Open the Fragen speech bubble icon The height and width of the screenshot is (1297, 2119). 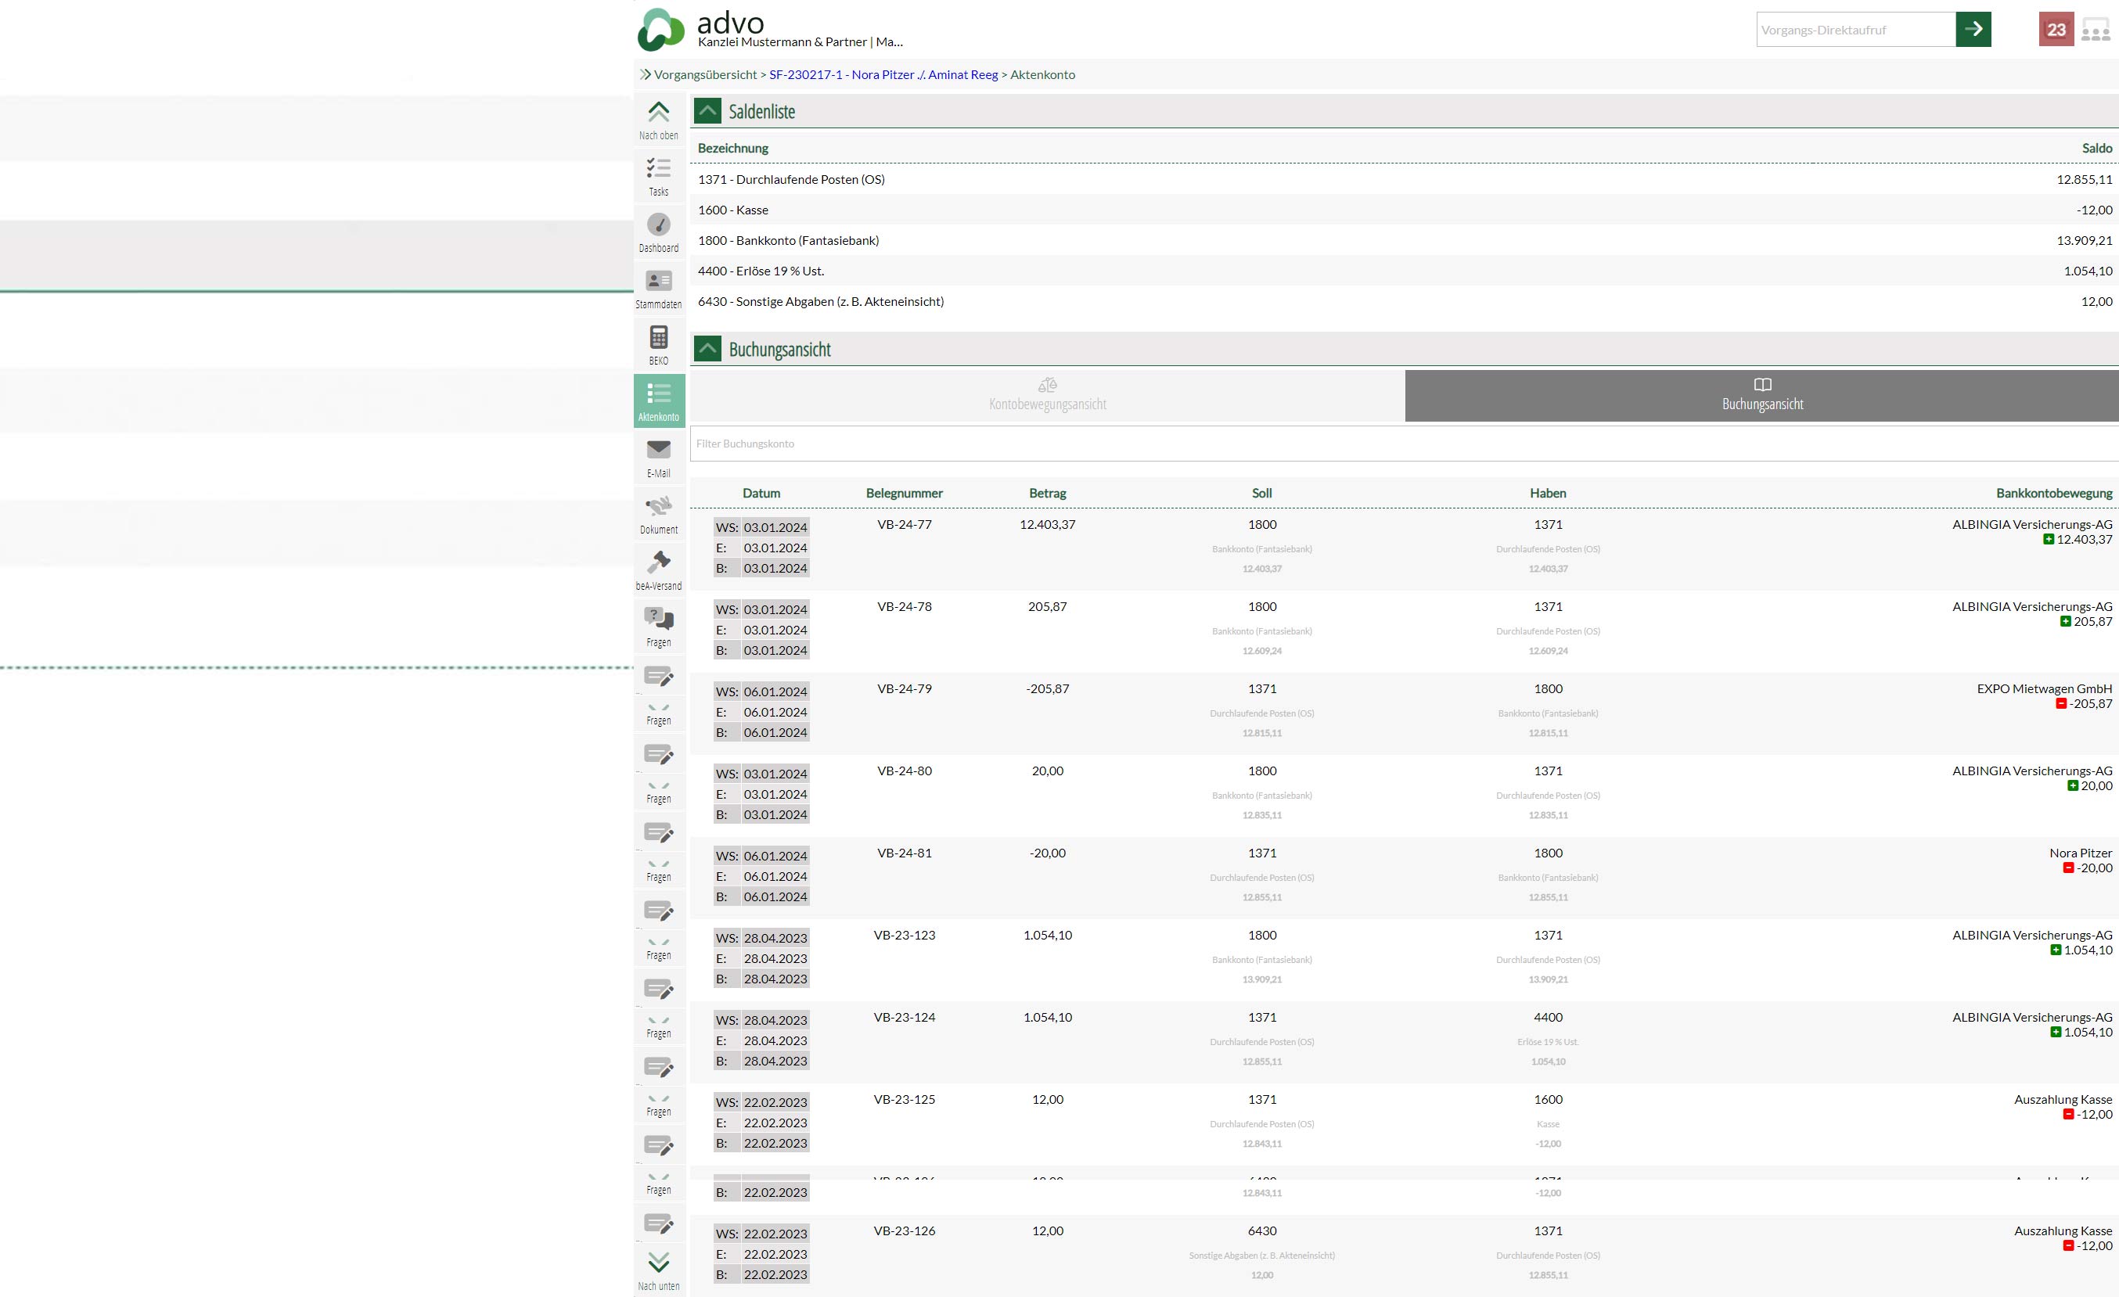pyautogui.click(x=658, y=619)
